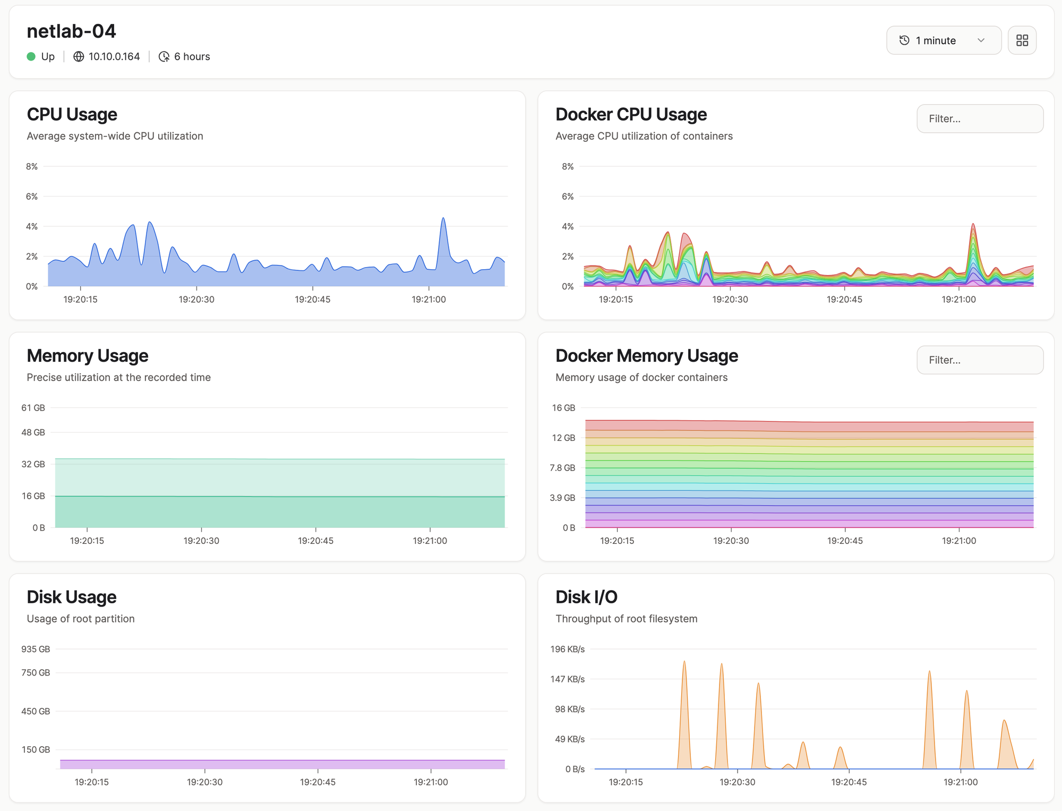Click the chevron arrow in time selector

point(981,40)
